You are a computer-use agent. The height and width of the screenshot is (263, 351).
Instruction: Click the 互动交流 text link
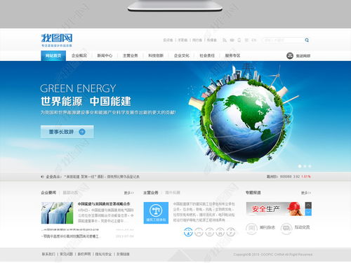(x=302, y=227)
